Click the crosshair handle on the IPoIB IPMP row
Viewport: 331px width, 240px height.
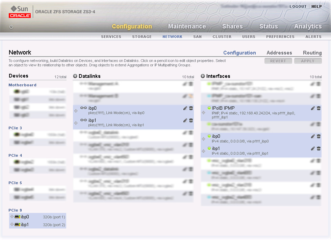(203, 113)
